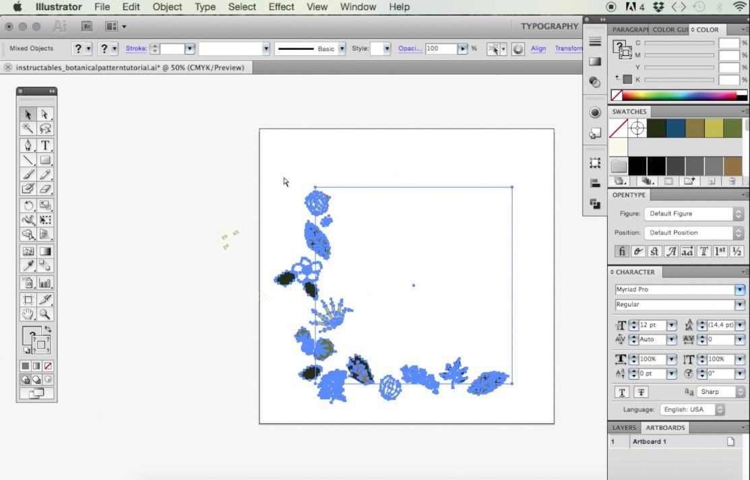Toggle the None fill swatch
The image size is (750, 480).
[x=48, y=365]
